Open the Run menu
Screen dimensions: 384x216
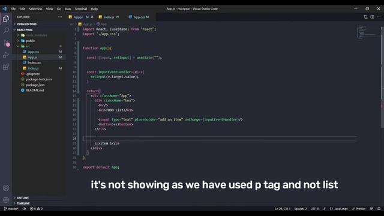coord(68,9)
